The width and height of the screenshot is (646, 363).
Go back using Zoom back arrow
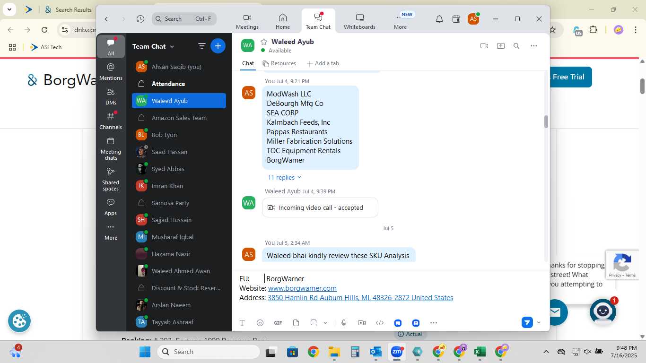pos(106,19)
